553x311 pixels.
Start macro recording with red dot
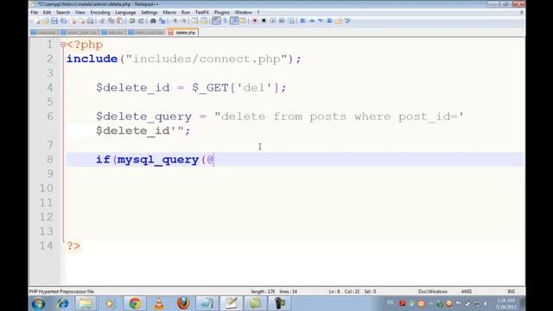[x=255, y=21]
